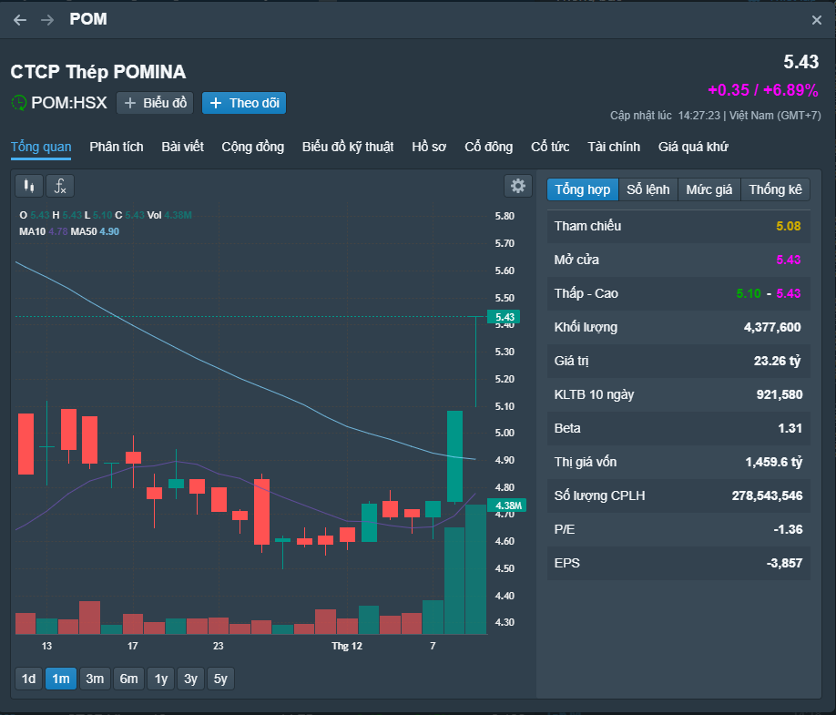Follow the stock with Theo dõi button
Viewport: 836px width, 715px height.
coord(244,103)
